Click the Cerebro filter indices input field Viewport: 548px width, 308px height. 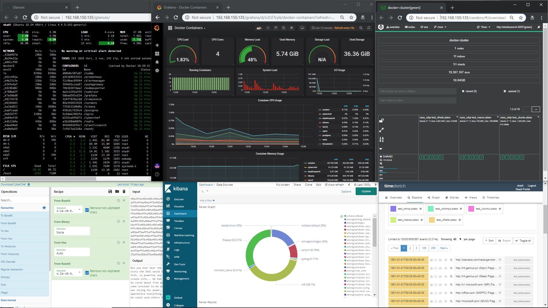point(417,91)
